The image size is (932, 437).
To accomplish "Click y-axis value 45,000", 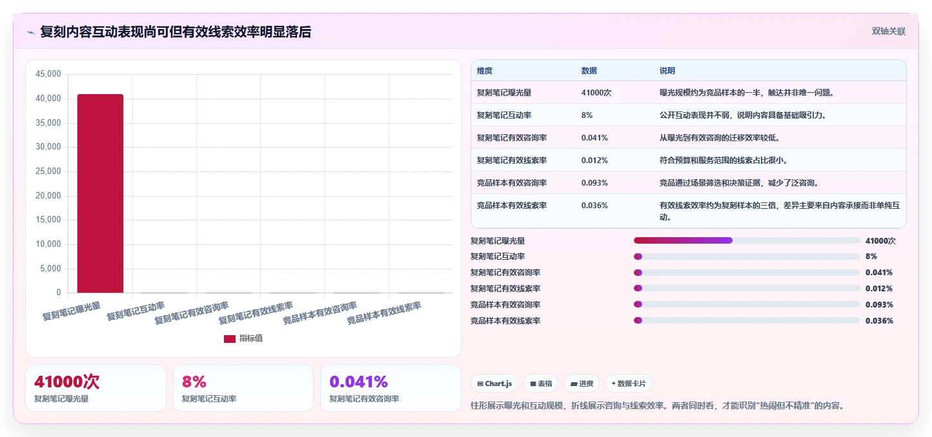I will click(x=48, y=74).
